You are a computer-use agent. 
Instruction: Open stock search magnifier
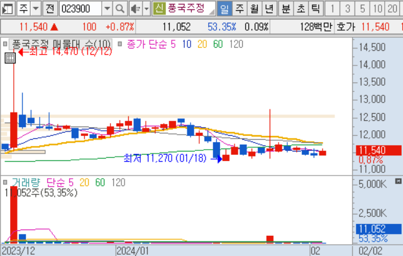(x=120, y=9)
